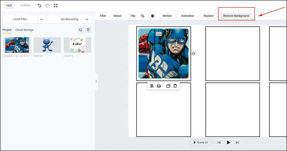Click Replace in the toolbar
Screen dimensions: 287x151
209,16
